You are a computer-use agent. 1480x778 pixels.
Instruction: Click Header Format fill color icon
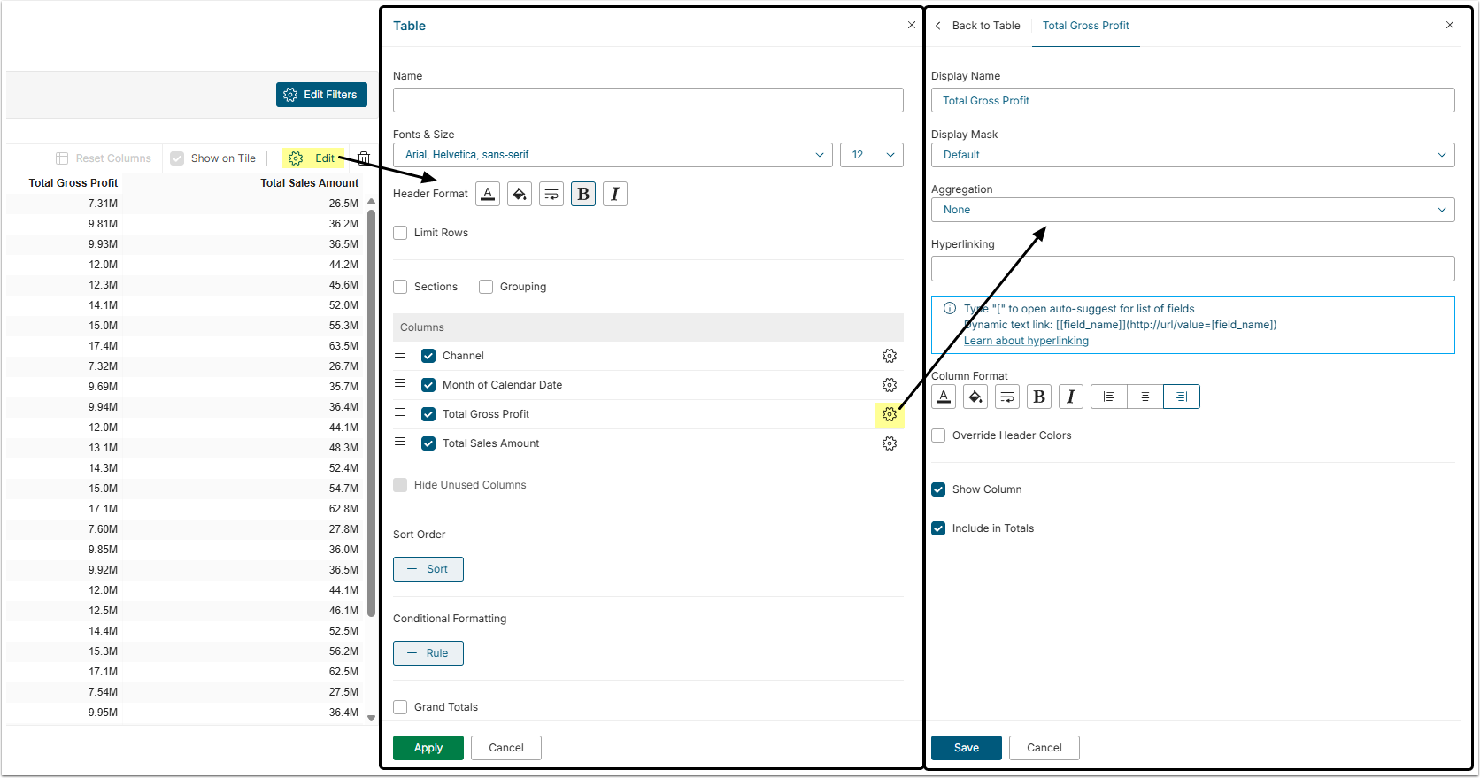(x=520, y=194)
